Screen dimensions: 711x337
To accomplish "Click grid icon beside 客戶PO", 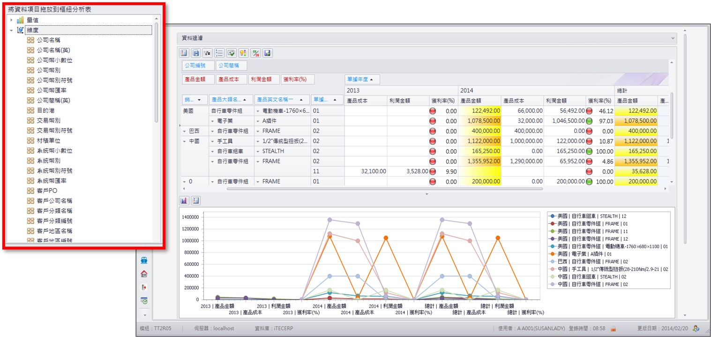I will click(30, 191).
